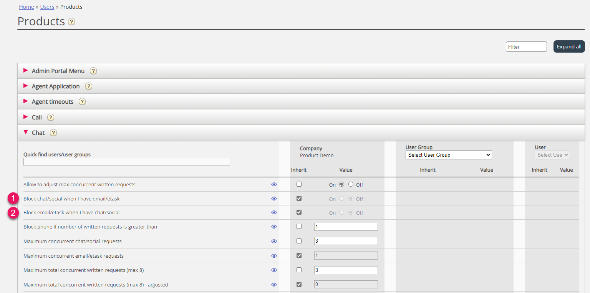Click the Quick find users/user groups field
590x293 pixels.
[x=126, y=162]
